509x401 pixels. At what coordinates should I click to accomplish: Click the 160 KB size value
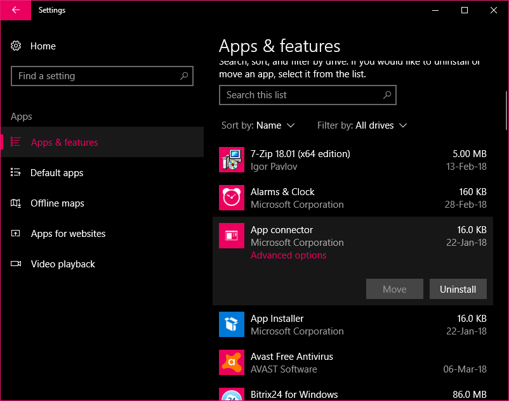[x=473, y=191]
